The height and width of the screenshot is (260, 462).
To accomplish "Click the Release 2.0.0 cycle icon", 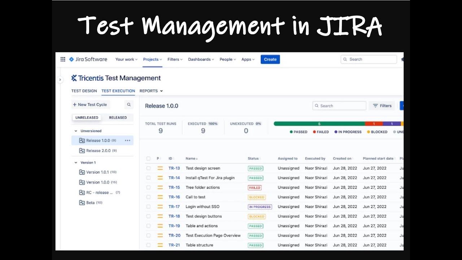I will coord(82,151).
